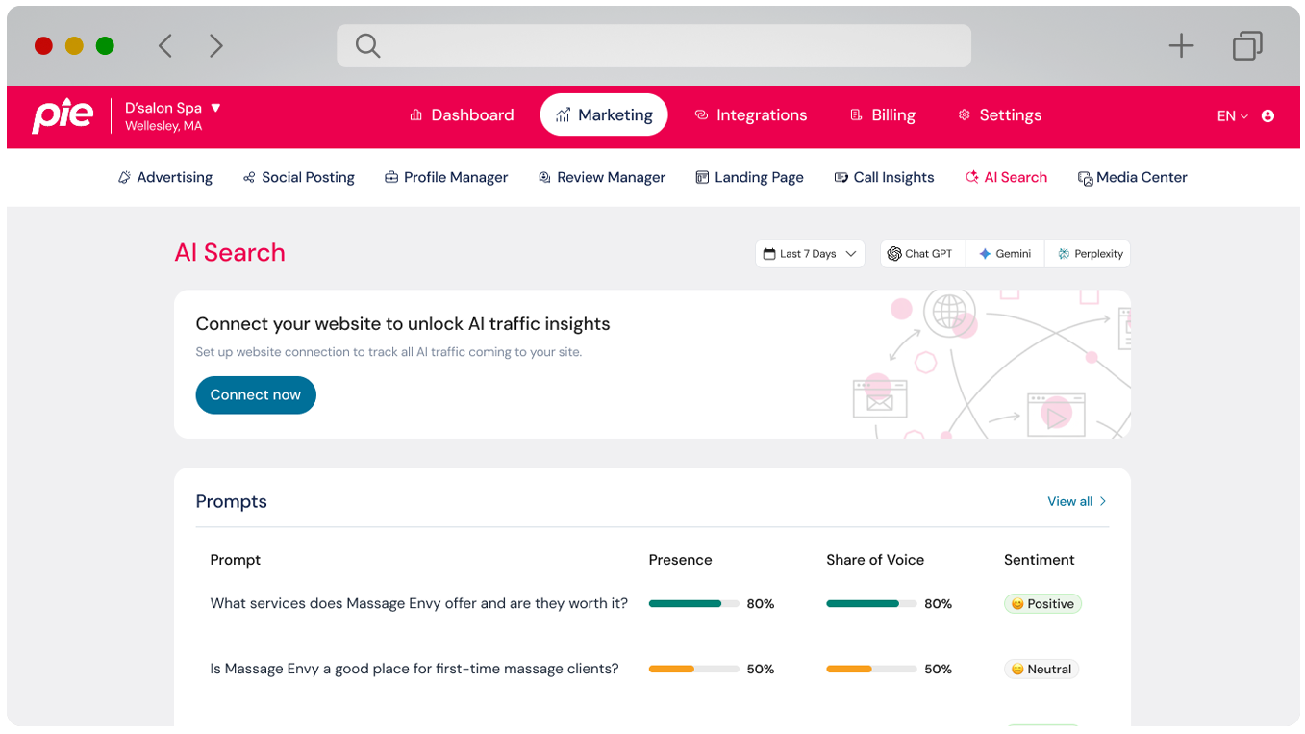Click the Gemini sparkle icon
This screenshot has height=734, width=1305.
[x=985, y=254]
